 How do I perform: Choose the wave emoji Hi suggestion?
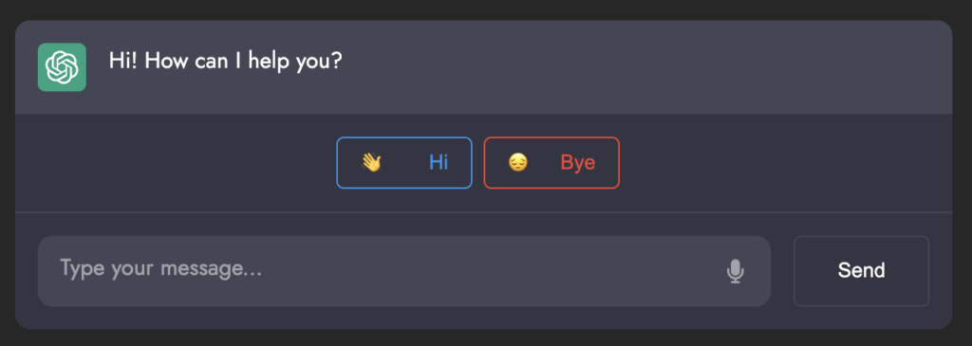point(404,163)
